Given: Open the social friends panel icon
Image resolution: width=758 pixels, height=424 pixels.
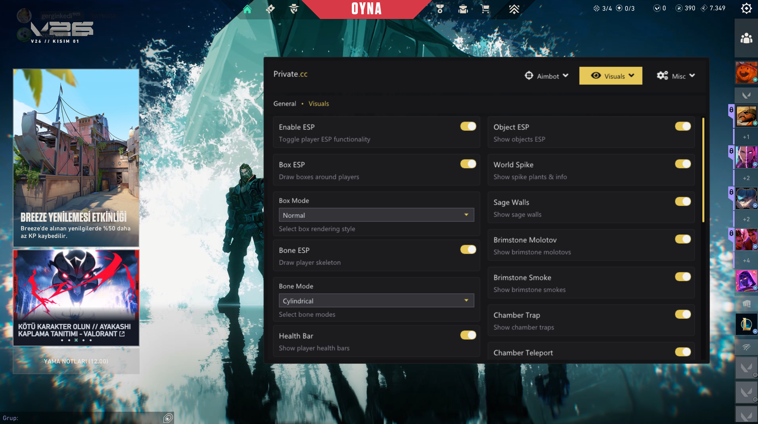Looking at the screenshot, I should point(746,38).
